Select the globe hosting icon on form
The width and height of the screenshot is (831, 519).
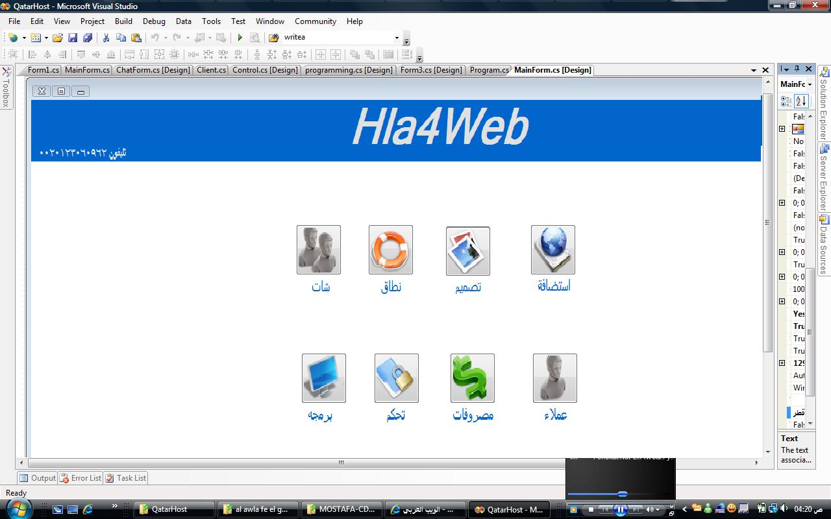coord(552,250)
